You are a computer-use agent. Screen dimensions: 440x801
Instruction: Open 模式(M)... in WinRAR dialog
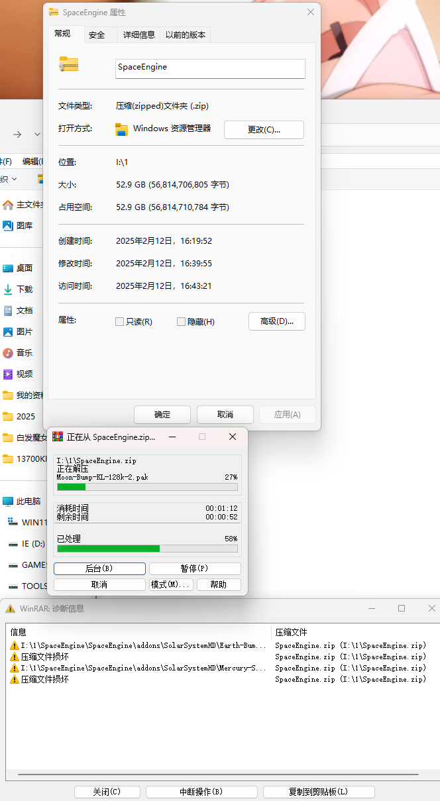(171, 584)
